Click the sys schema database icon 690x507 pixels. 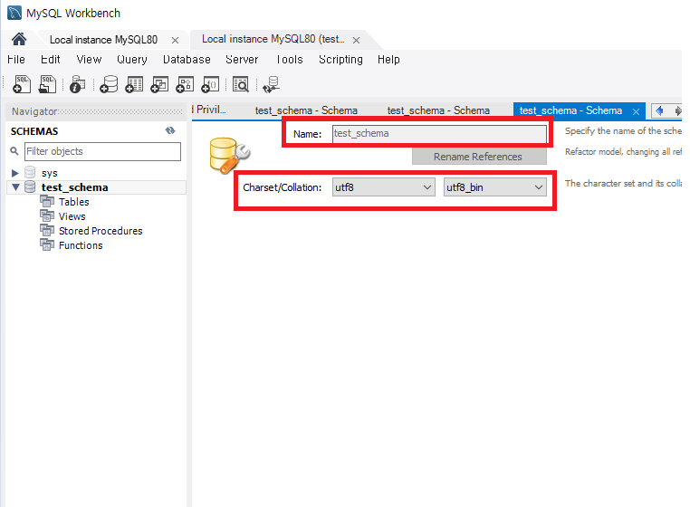pyautogui.click(x=30, y=173)
